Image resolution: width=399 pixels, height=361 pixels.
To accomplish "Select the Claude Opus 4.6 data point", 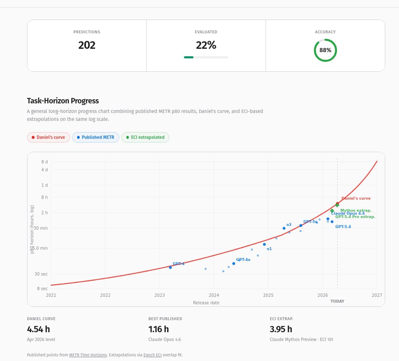I will (328, 219).
